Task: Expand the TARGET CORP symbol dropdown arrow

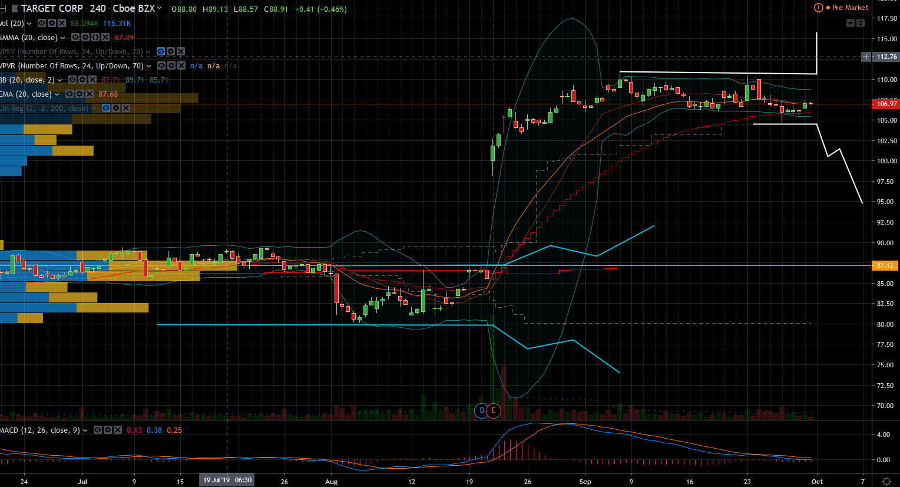Action: (160, 9)
